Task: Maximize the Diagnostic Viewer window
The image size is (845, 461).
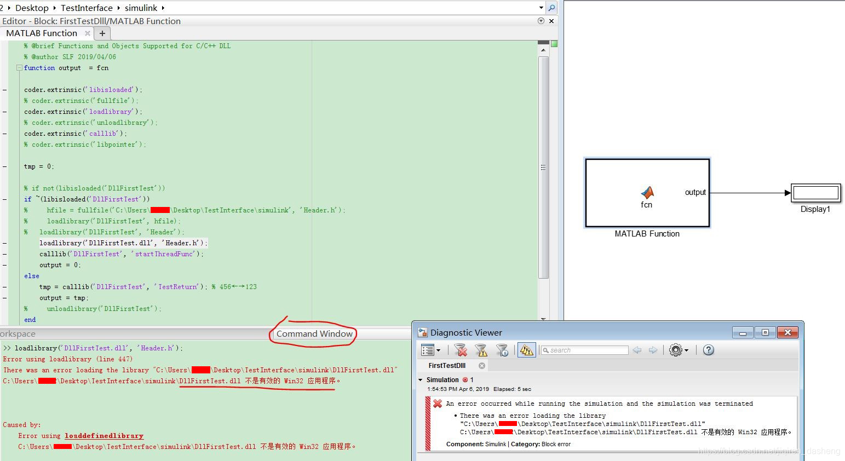Action: tap(765, 332)
